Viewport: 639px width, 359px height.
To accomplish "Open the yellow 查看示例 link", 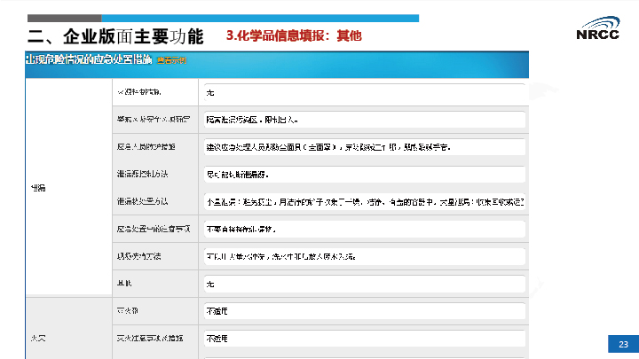I will pos(171,59).
